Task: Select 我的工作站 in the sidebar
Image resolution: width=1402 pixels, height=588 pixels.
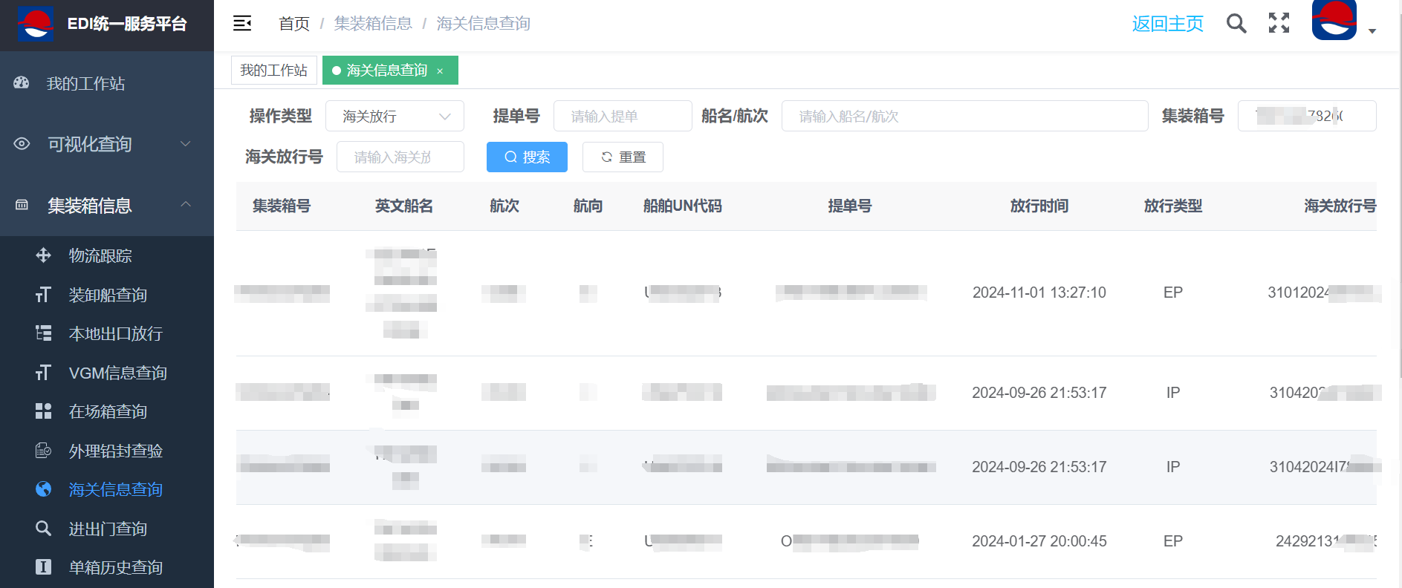Action: tap(85, 84)
